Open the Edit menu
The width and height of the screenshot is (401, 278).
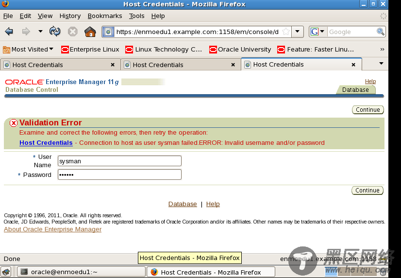click(x=25, y=16)
